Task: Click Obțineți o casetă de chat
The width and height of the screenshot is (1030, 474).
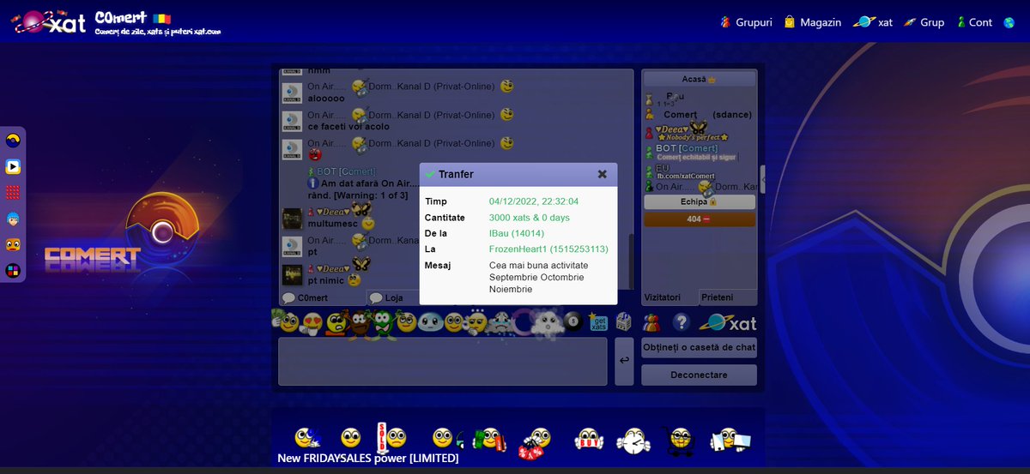Action: click(699, 347)
